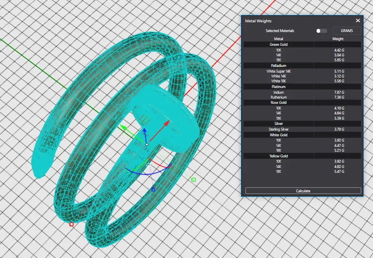Viewport: 373px width, 258px height.
Task: Select the Iridium platinum row
Action: pyautogui.click(x=278, y=92)
